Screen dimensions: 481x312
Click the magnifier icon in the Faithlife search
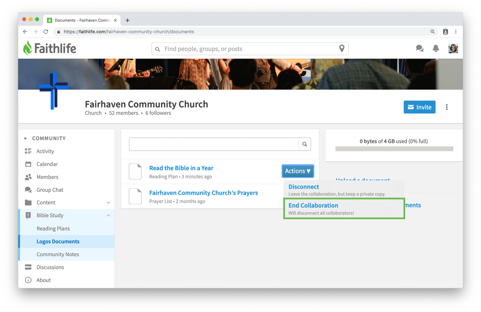point(158,49)
